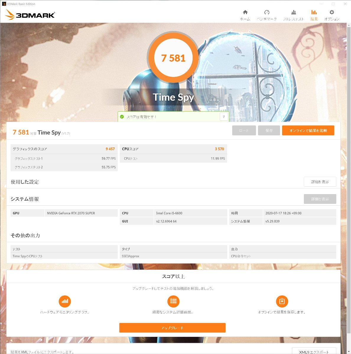Click the Intel Core i5-6600 value
This screenshot has height=354, width=351.
coord(169,213)
